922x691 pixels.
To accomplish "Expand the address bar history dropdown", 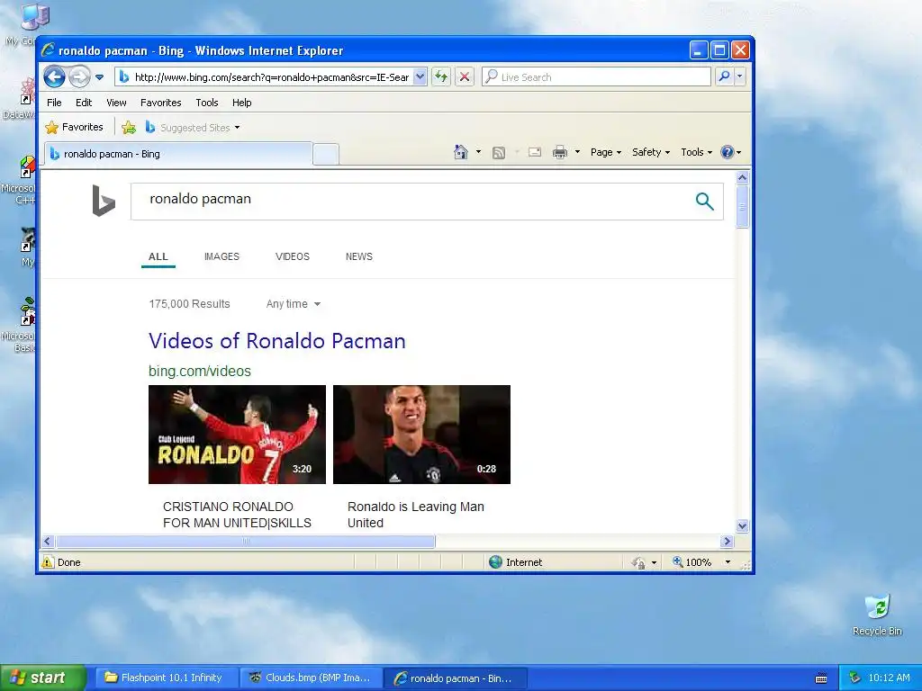I will click(420, 77).
